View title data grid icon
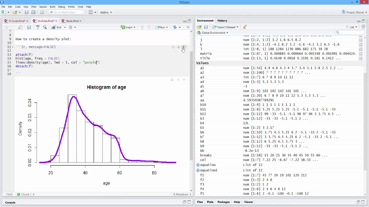 (360, 58)
